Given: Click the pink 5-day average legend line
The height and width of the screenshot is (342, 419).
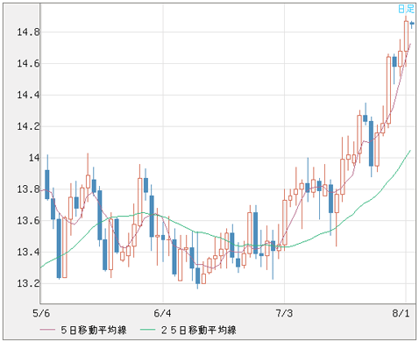Looking at the screenshot, I should pyautogui.click(x=47, y=330).
